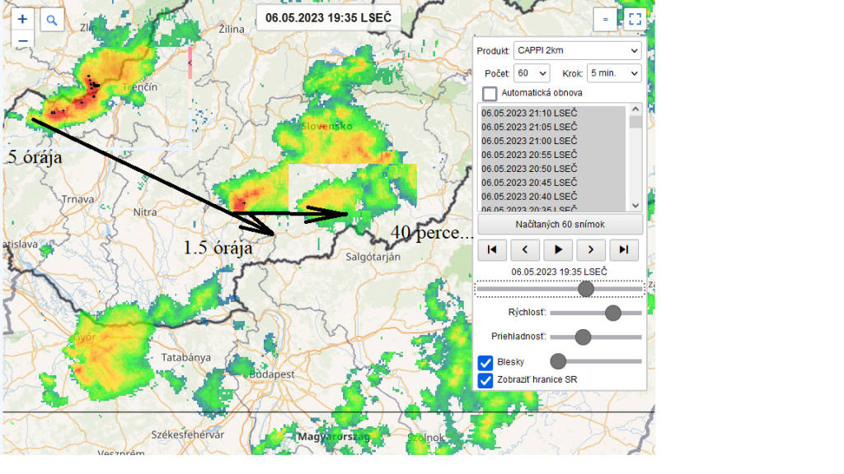Jump to the first radar frame

click(x=492, y=249)
